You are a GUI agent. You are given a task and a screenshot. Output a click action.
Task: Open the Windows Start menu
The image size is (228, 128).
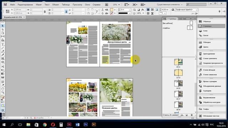click(x=4, y=125)
